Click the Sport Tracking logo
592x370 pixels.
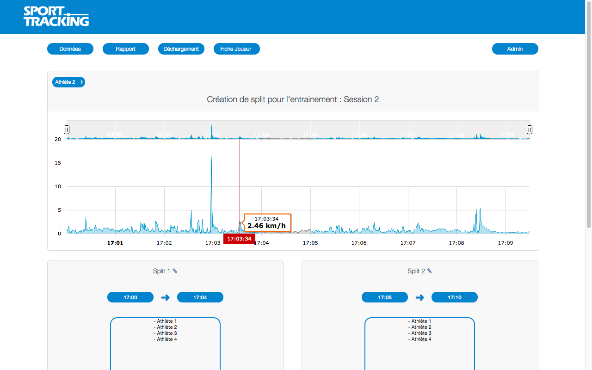point(56,17)
